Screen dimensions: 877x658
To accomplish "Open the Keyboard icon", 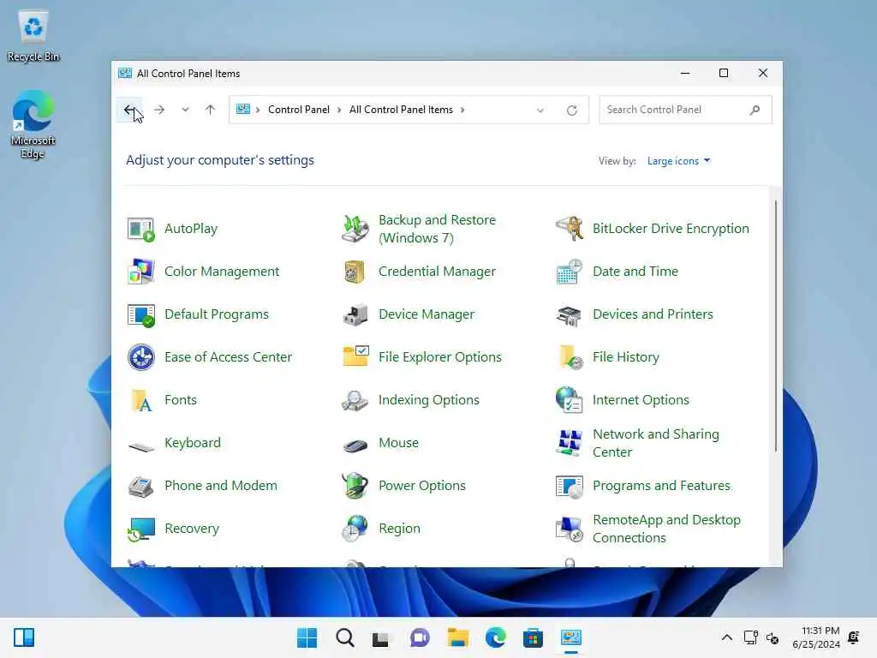I will pyautogui.click(x=141, y=446).
